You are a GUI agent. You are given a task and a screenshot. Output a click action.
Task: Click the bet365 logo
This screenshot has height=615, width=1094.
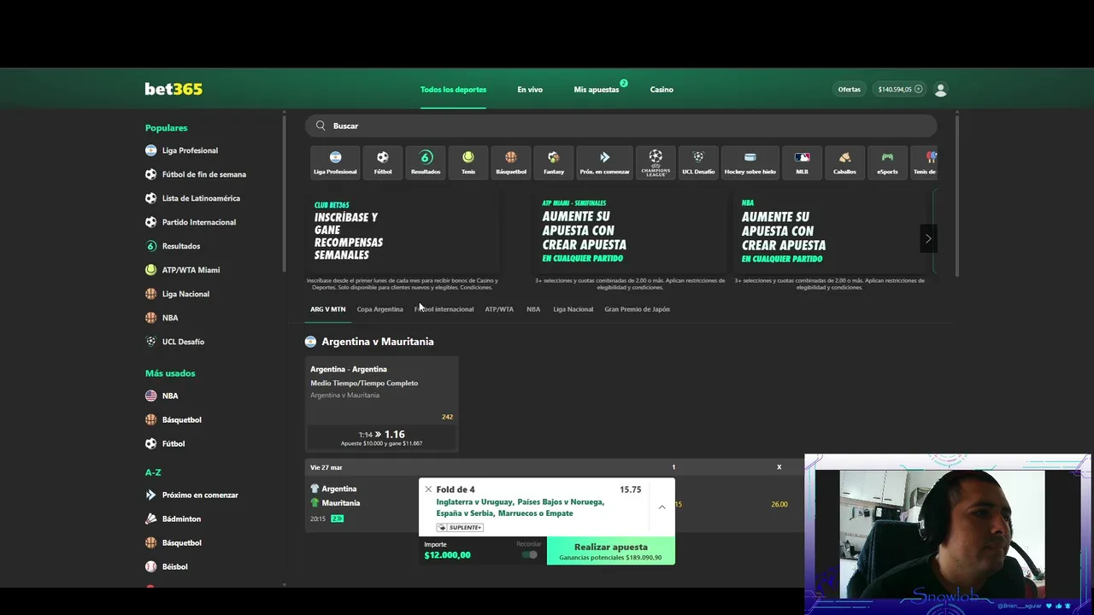point(174,89)
